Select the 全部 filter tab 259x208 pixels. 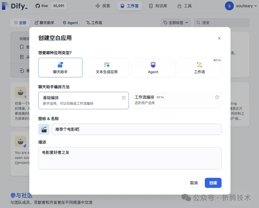click(20, 23)
